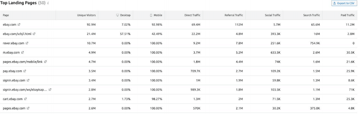
Task: Select the 65.6M search traffic value
Action: (316, 25)
